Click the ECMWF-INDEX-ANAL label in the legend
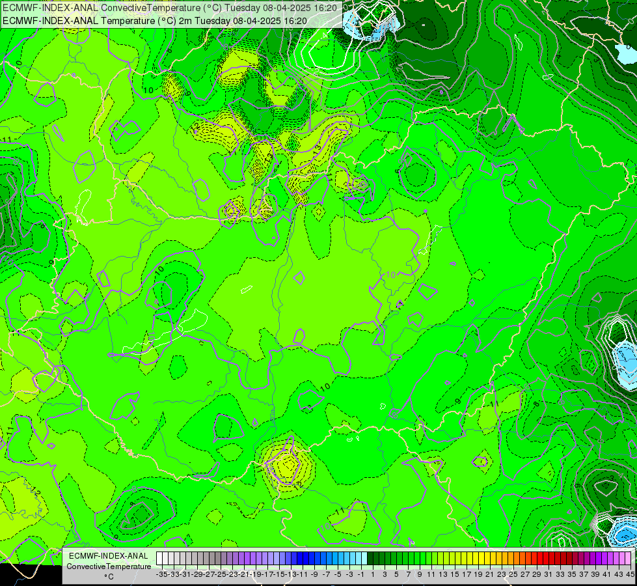This screenshot has width=637, height=586. pos(109,556)
